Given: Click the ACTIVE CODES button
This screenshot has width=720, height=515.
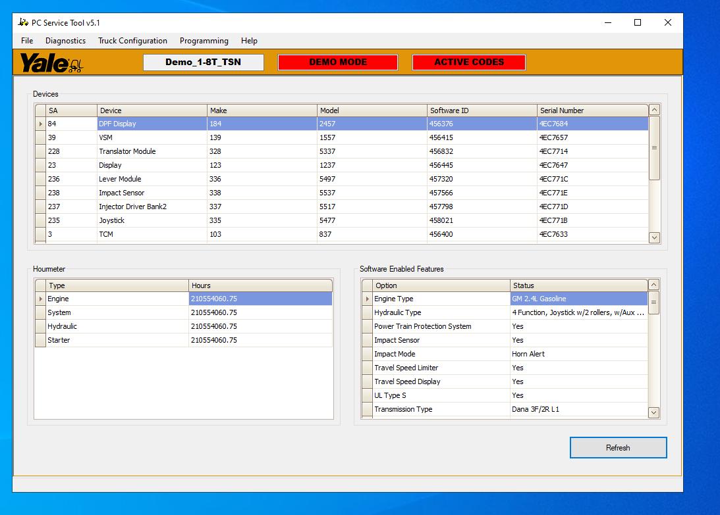Looking at the screenshot, I should [468, 62].
